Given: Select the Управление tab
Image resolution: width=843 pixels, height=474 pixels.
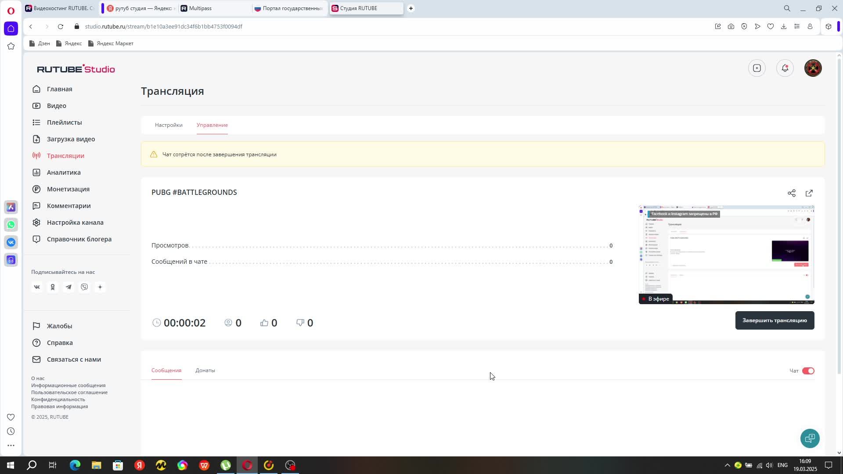Looking at the screenshot, I should 212,125.
